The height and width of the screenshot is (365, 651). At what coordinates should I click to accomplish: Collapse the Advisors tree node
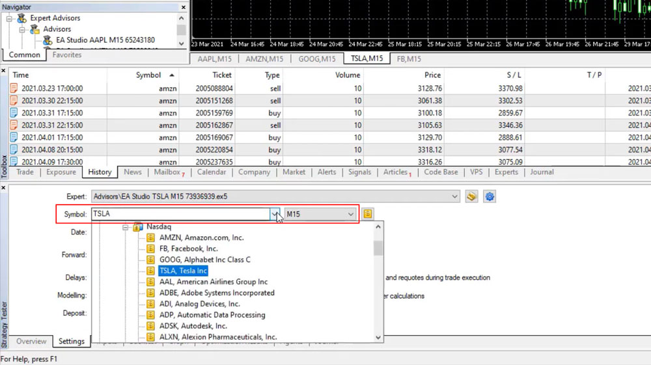point(22,29)
